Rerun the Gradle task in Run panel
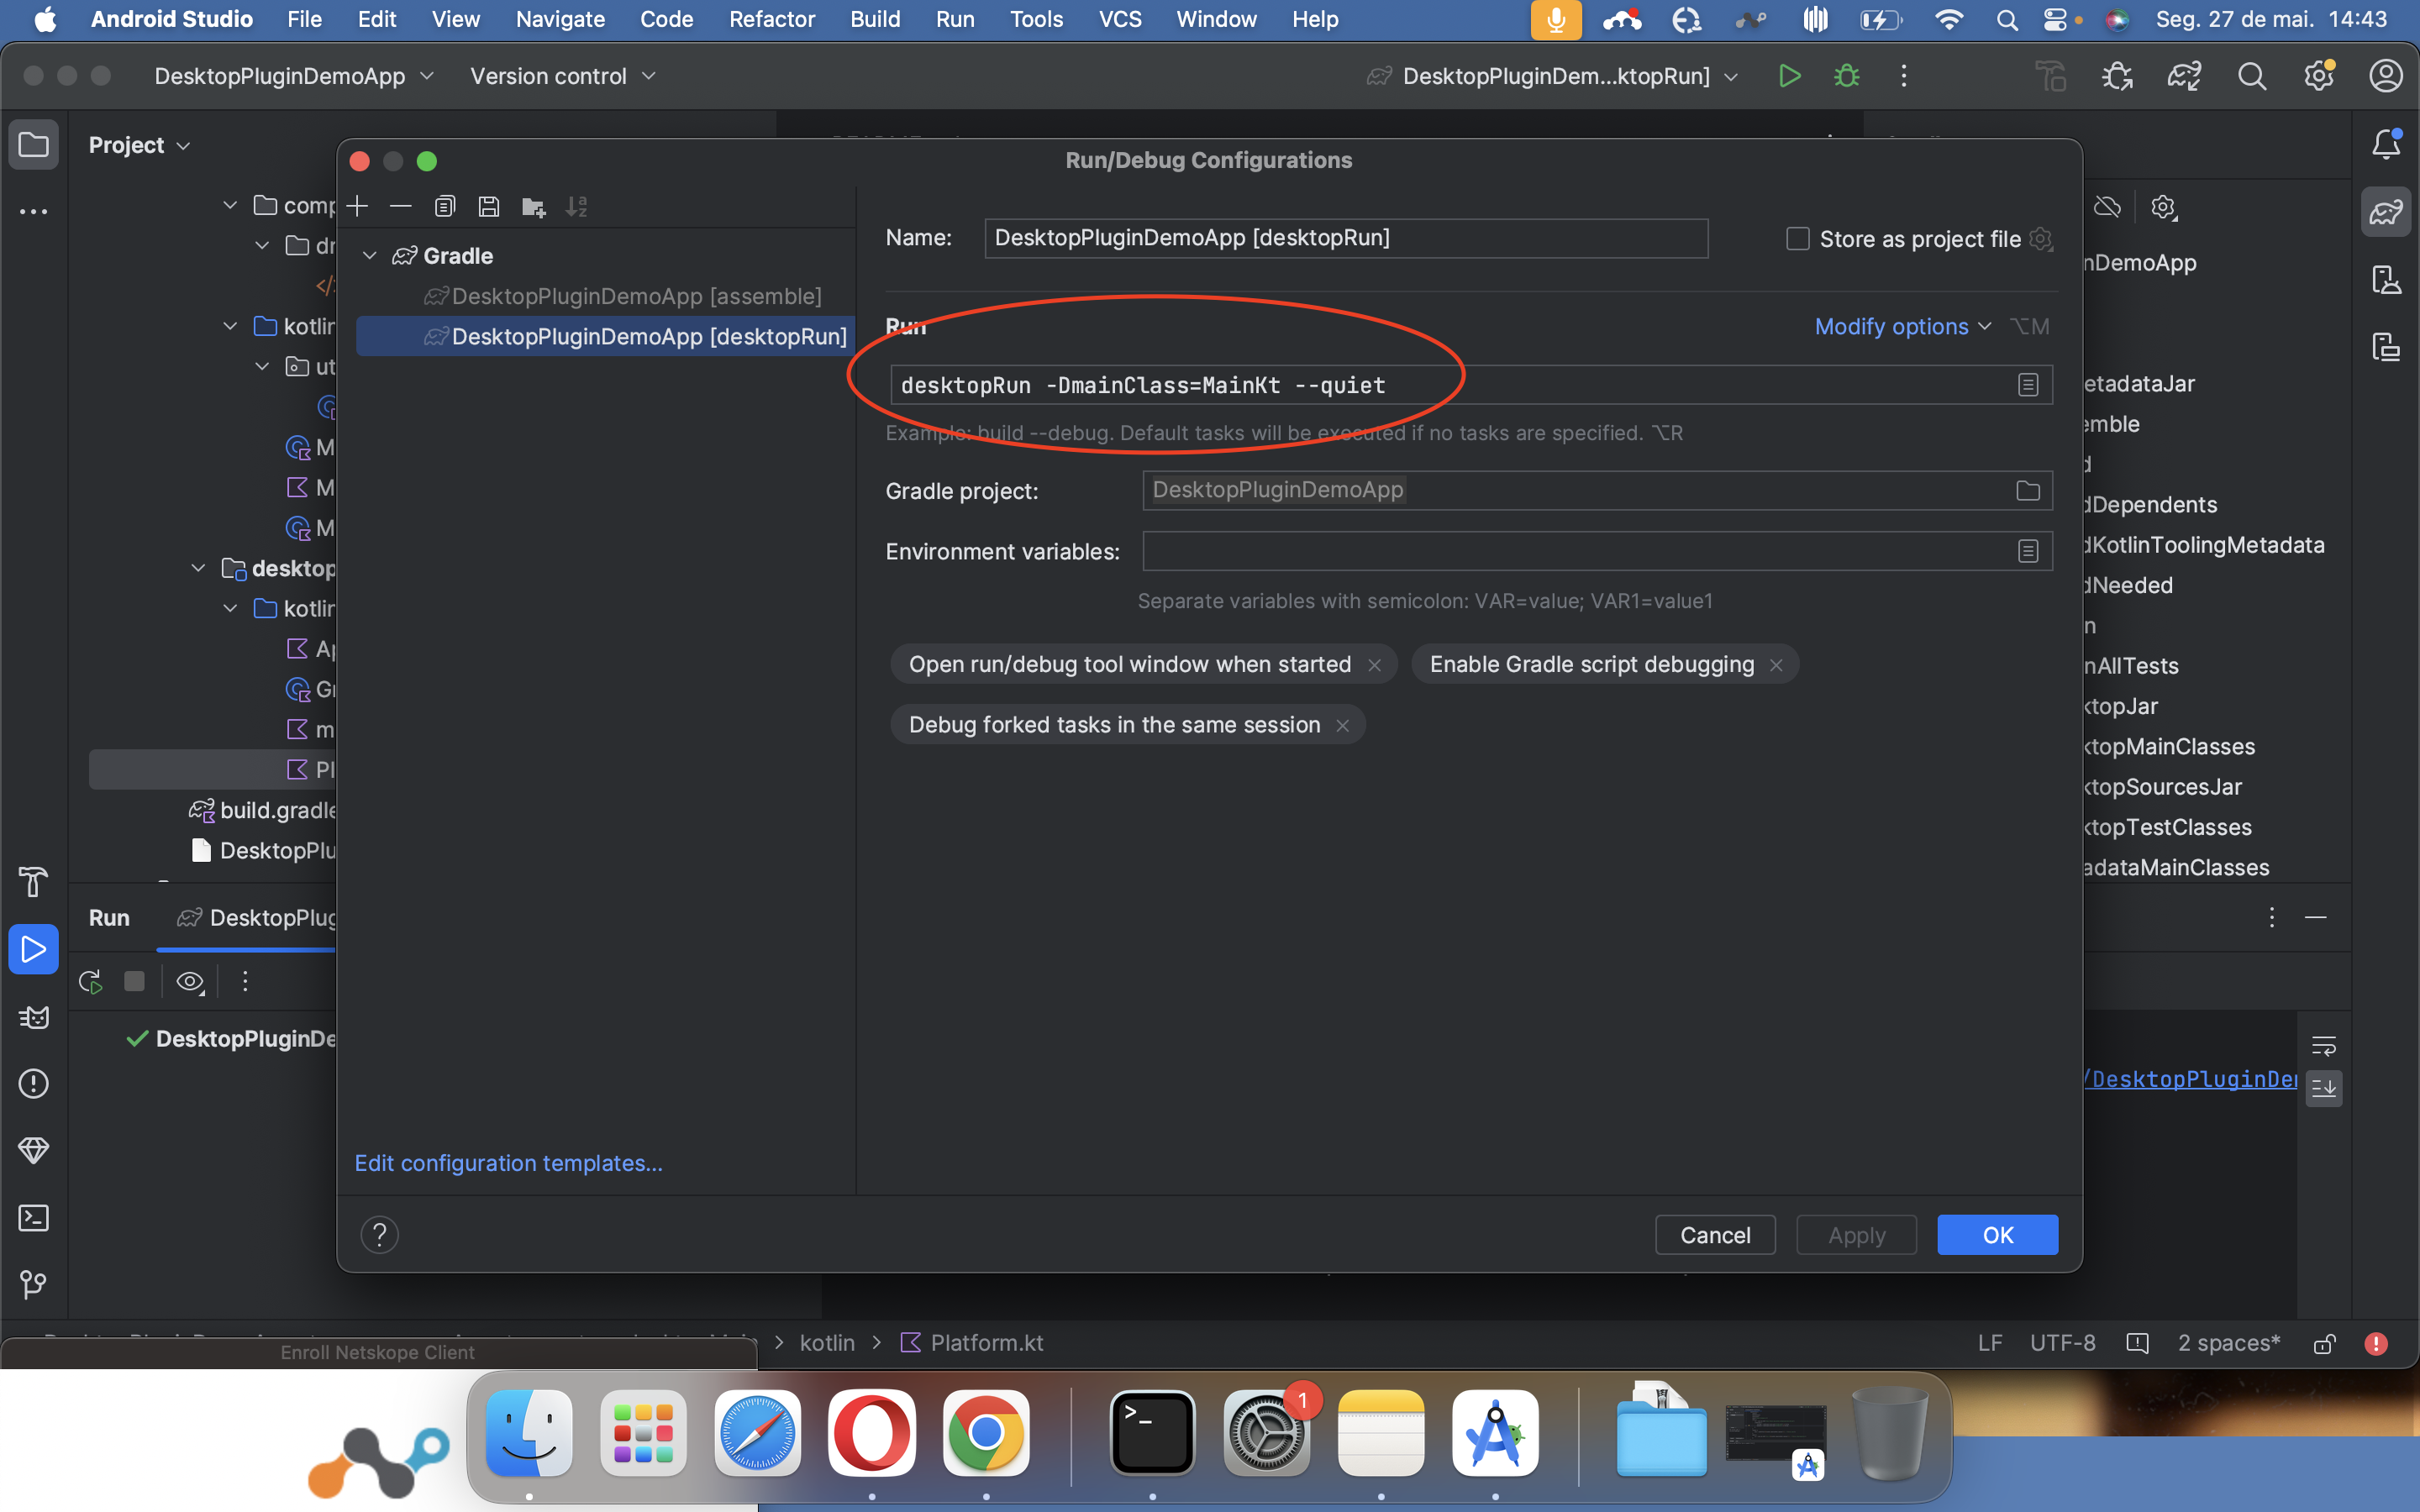 point(91,981)
